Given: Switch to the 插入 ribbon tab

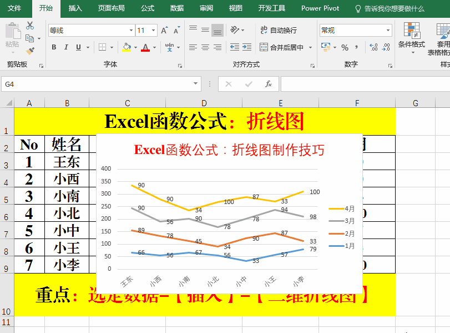Looking at the screenshot, I should click(75, 8).
